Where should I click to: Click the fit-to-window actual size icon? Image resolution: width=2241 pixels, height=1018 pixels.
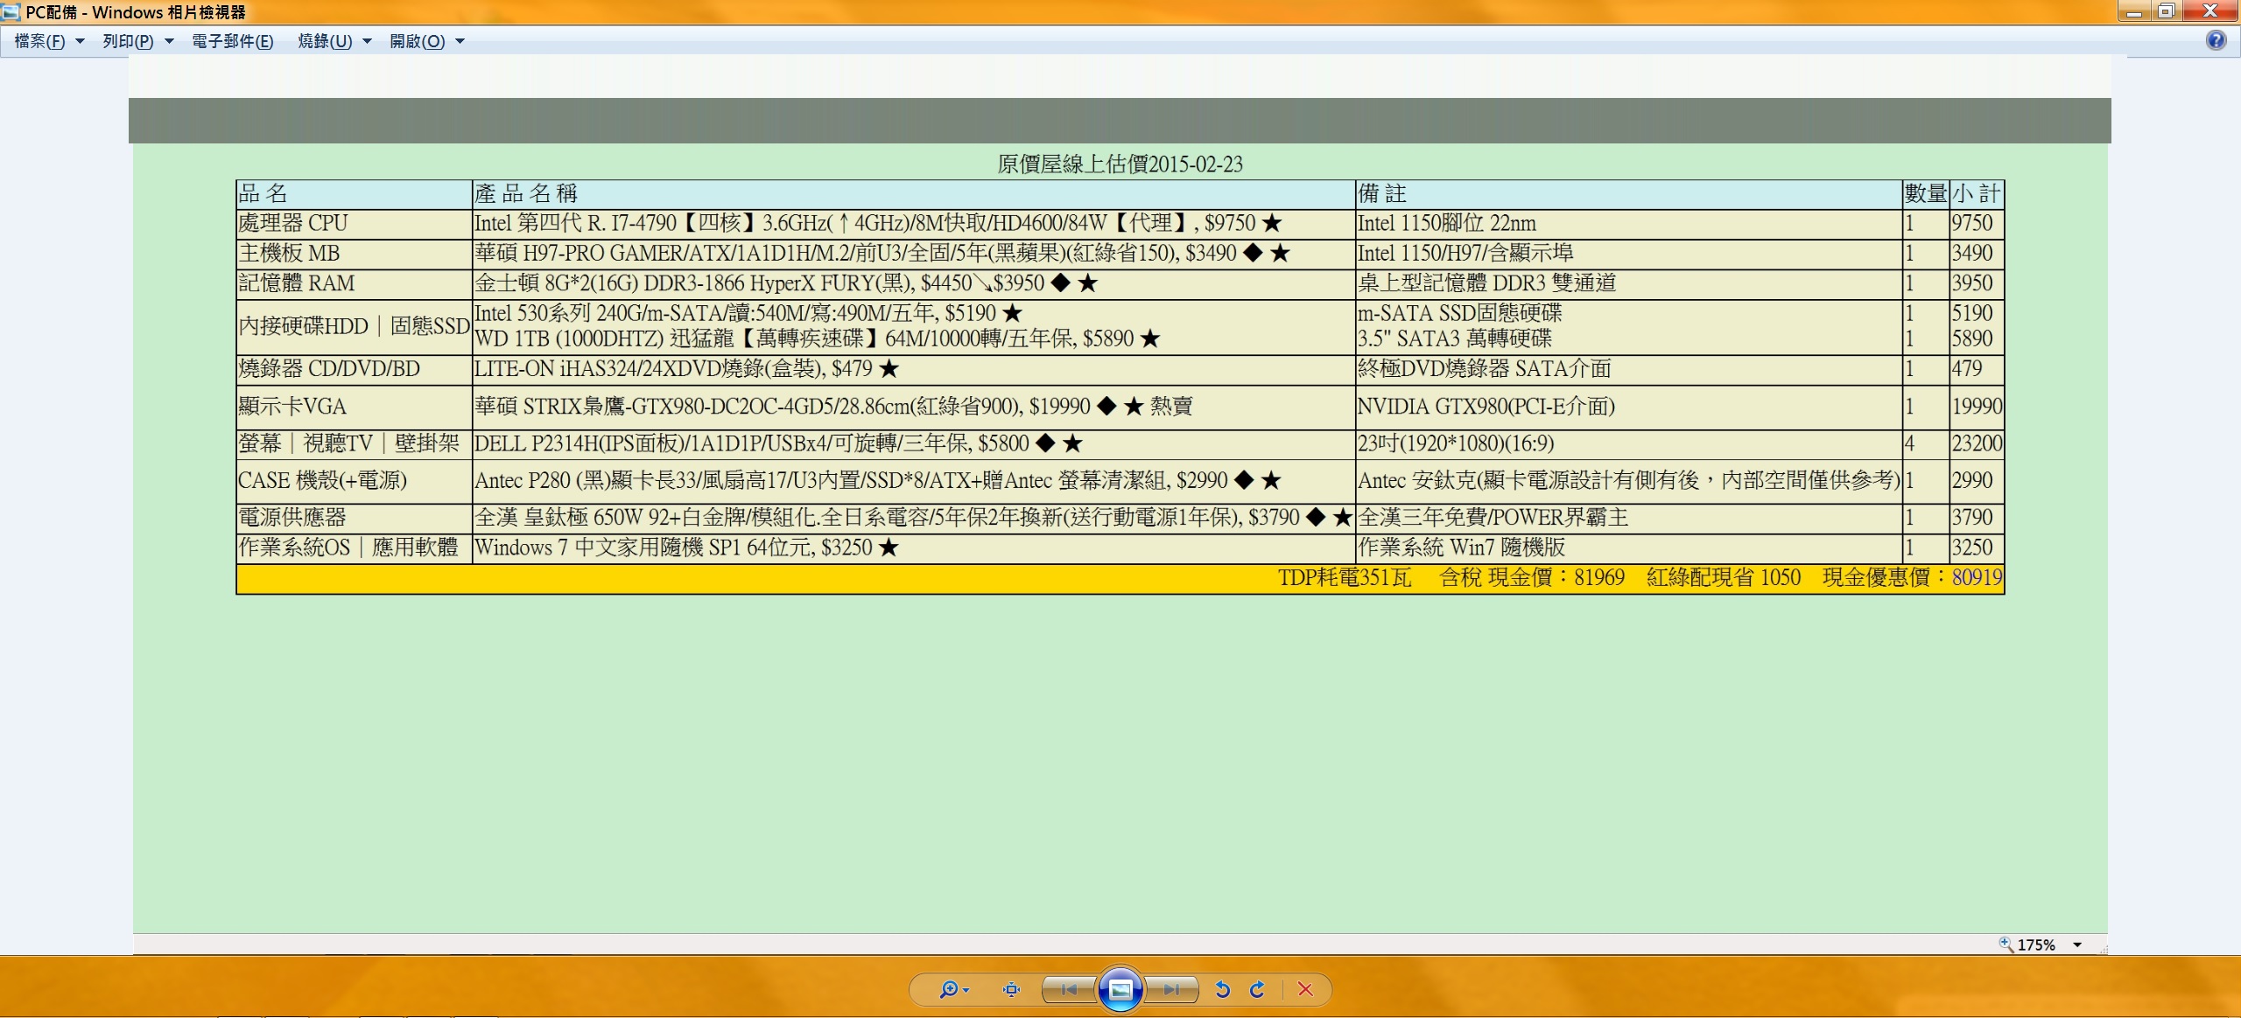point(1011,990)
